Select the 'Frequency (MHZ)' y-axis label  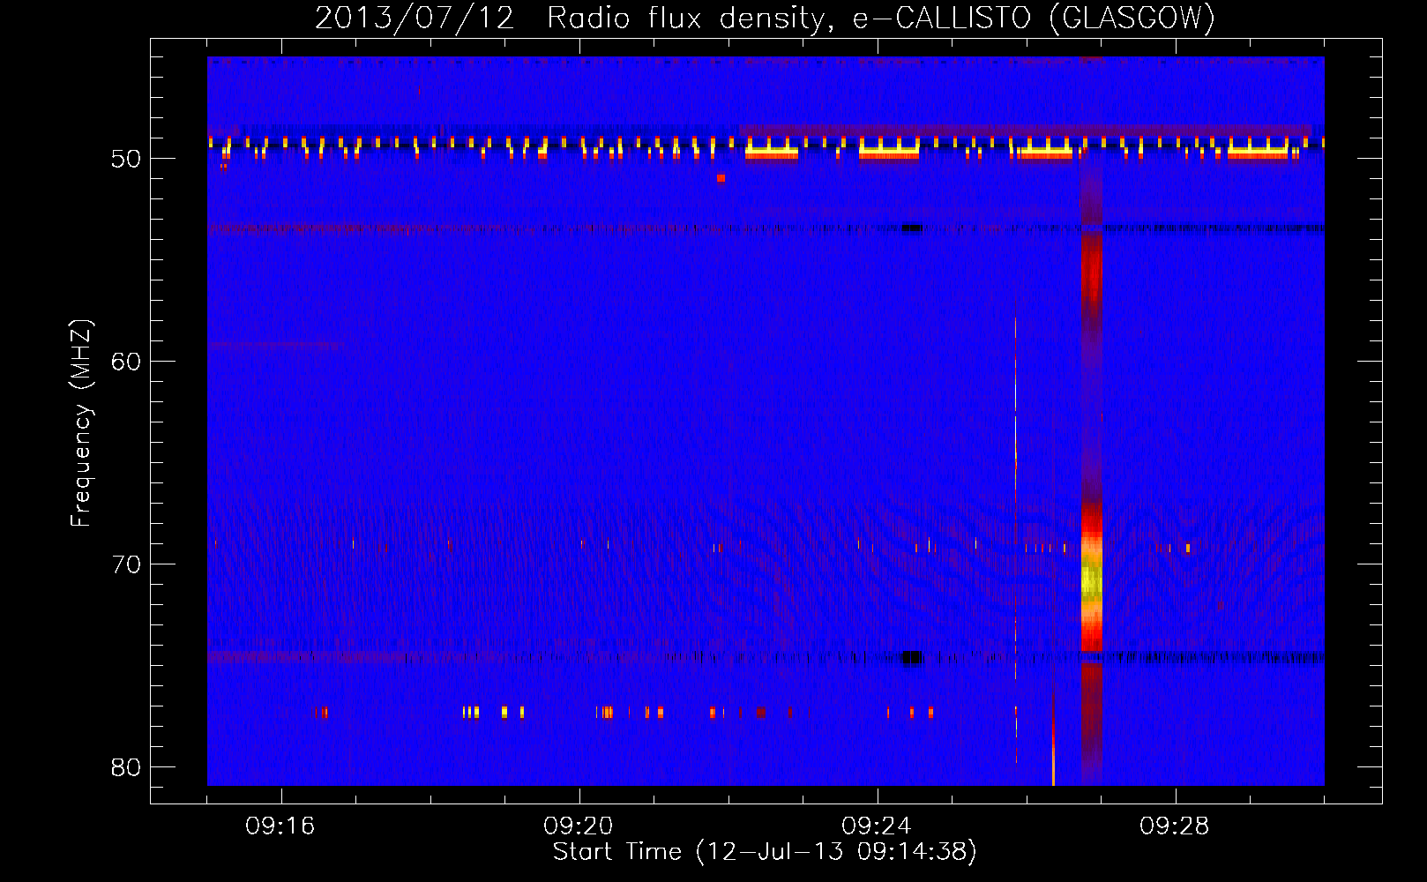tap(80, 423)
